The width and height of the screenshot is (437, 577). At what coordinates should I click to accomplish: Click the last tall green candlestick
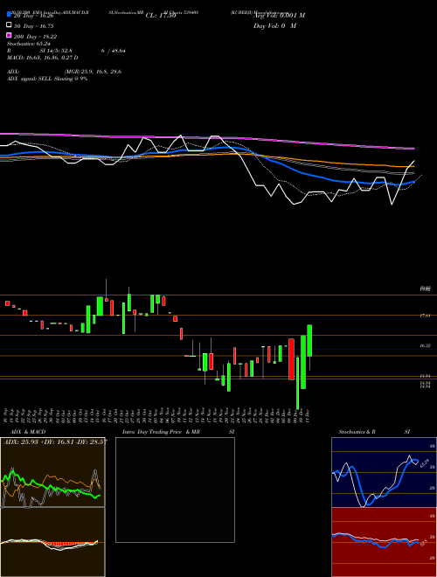tap(309, 340)
